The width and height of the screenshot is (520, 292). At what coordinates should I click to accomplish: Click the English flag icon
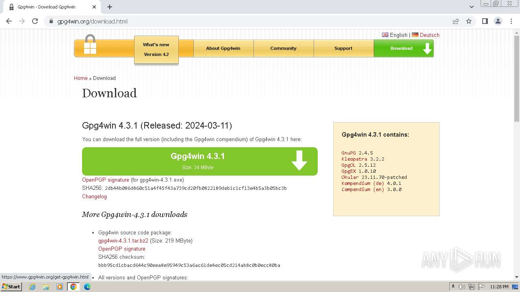(385, 35)
